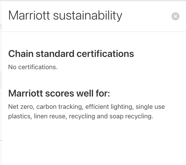Viewport: 186px width, 165px height.
Task: Click "efficient lighting" in the scores list
Action: click(109, 107)
